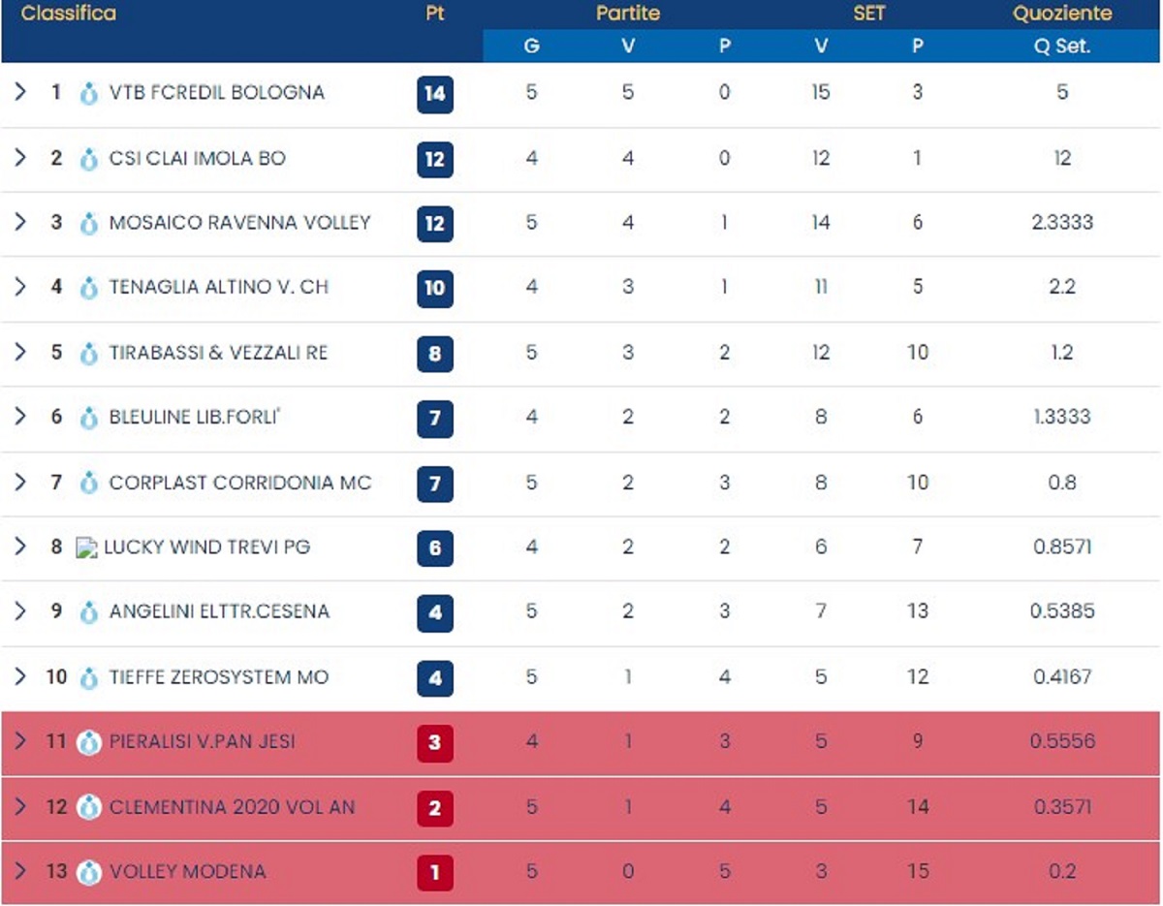Click the blue 14 points badge

click(435, 94)
